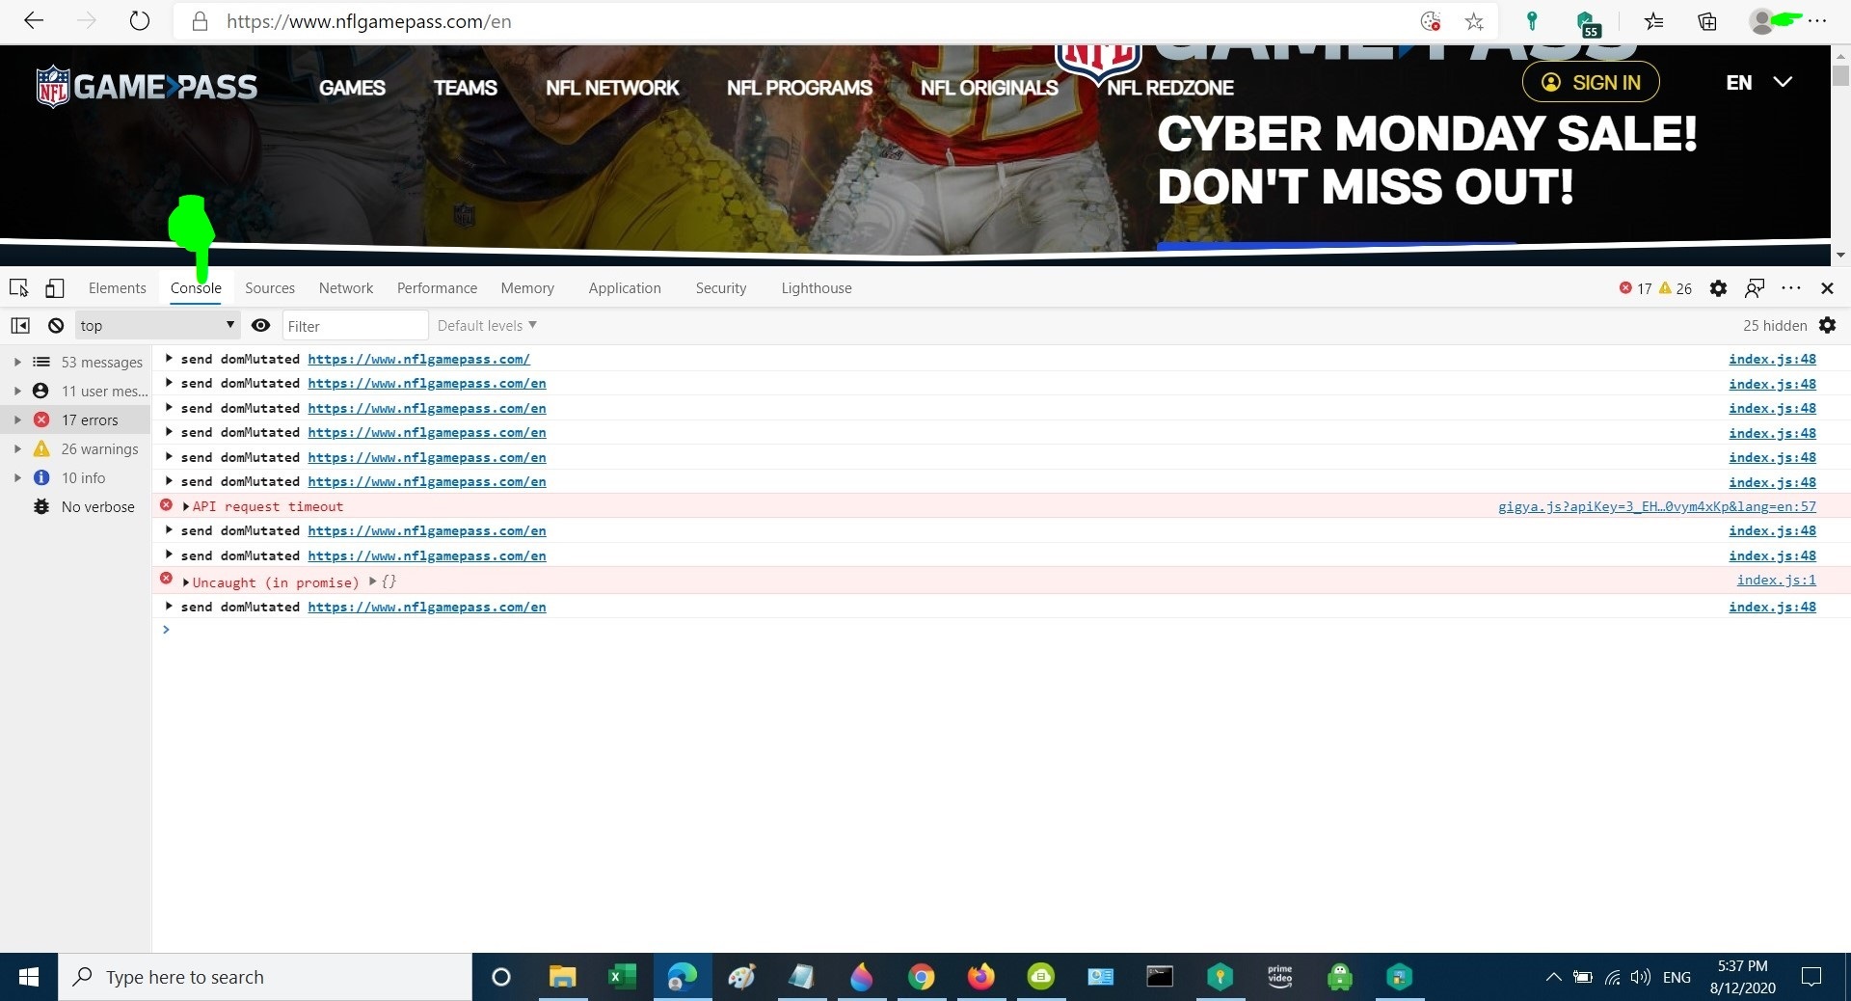Viewport: 1851px width, 1001px height.
Task: Go back using browser back arrow
Action: point(34,21)
